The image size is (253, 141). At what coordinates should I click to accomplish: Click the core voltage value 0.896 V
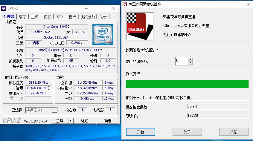coord(77,43)
